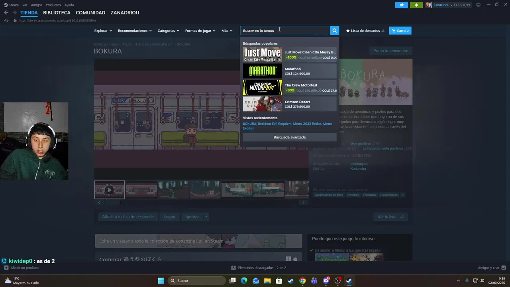Click the Windows Start button
This screenshot has height=287, width=510.
pos(161,281)
